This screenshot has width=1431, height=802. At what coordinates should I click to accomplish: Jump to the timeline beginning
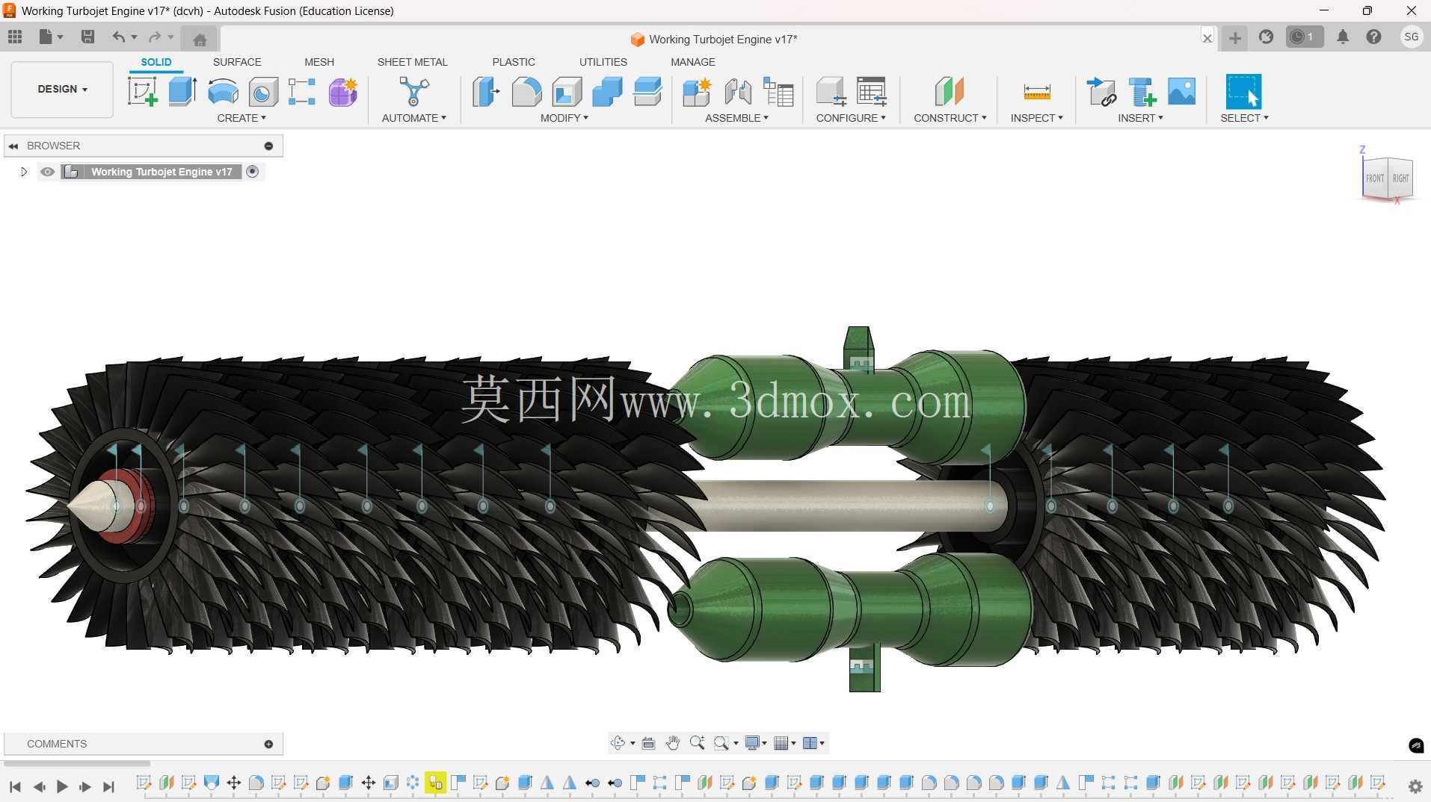[x=15, y=786]
